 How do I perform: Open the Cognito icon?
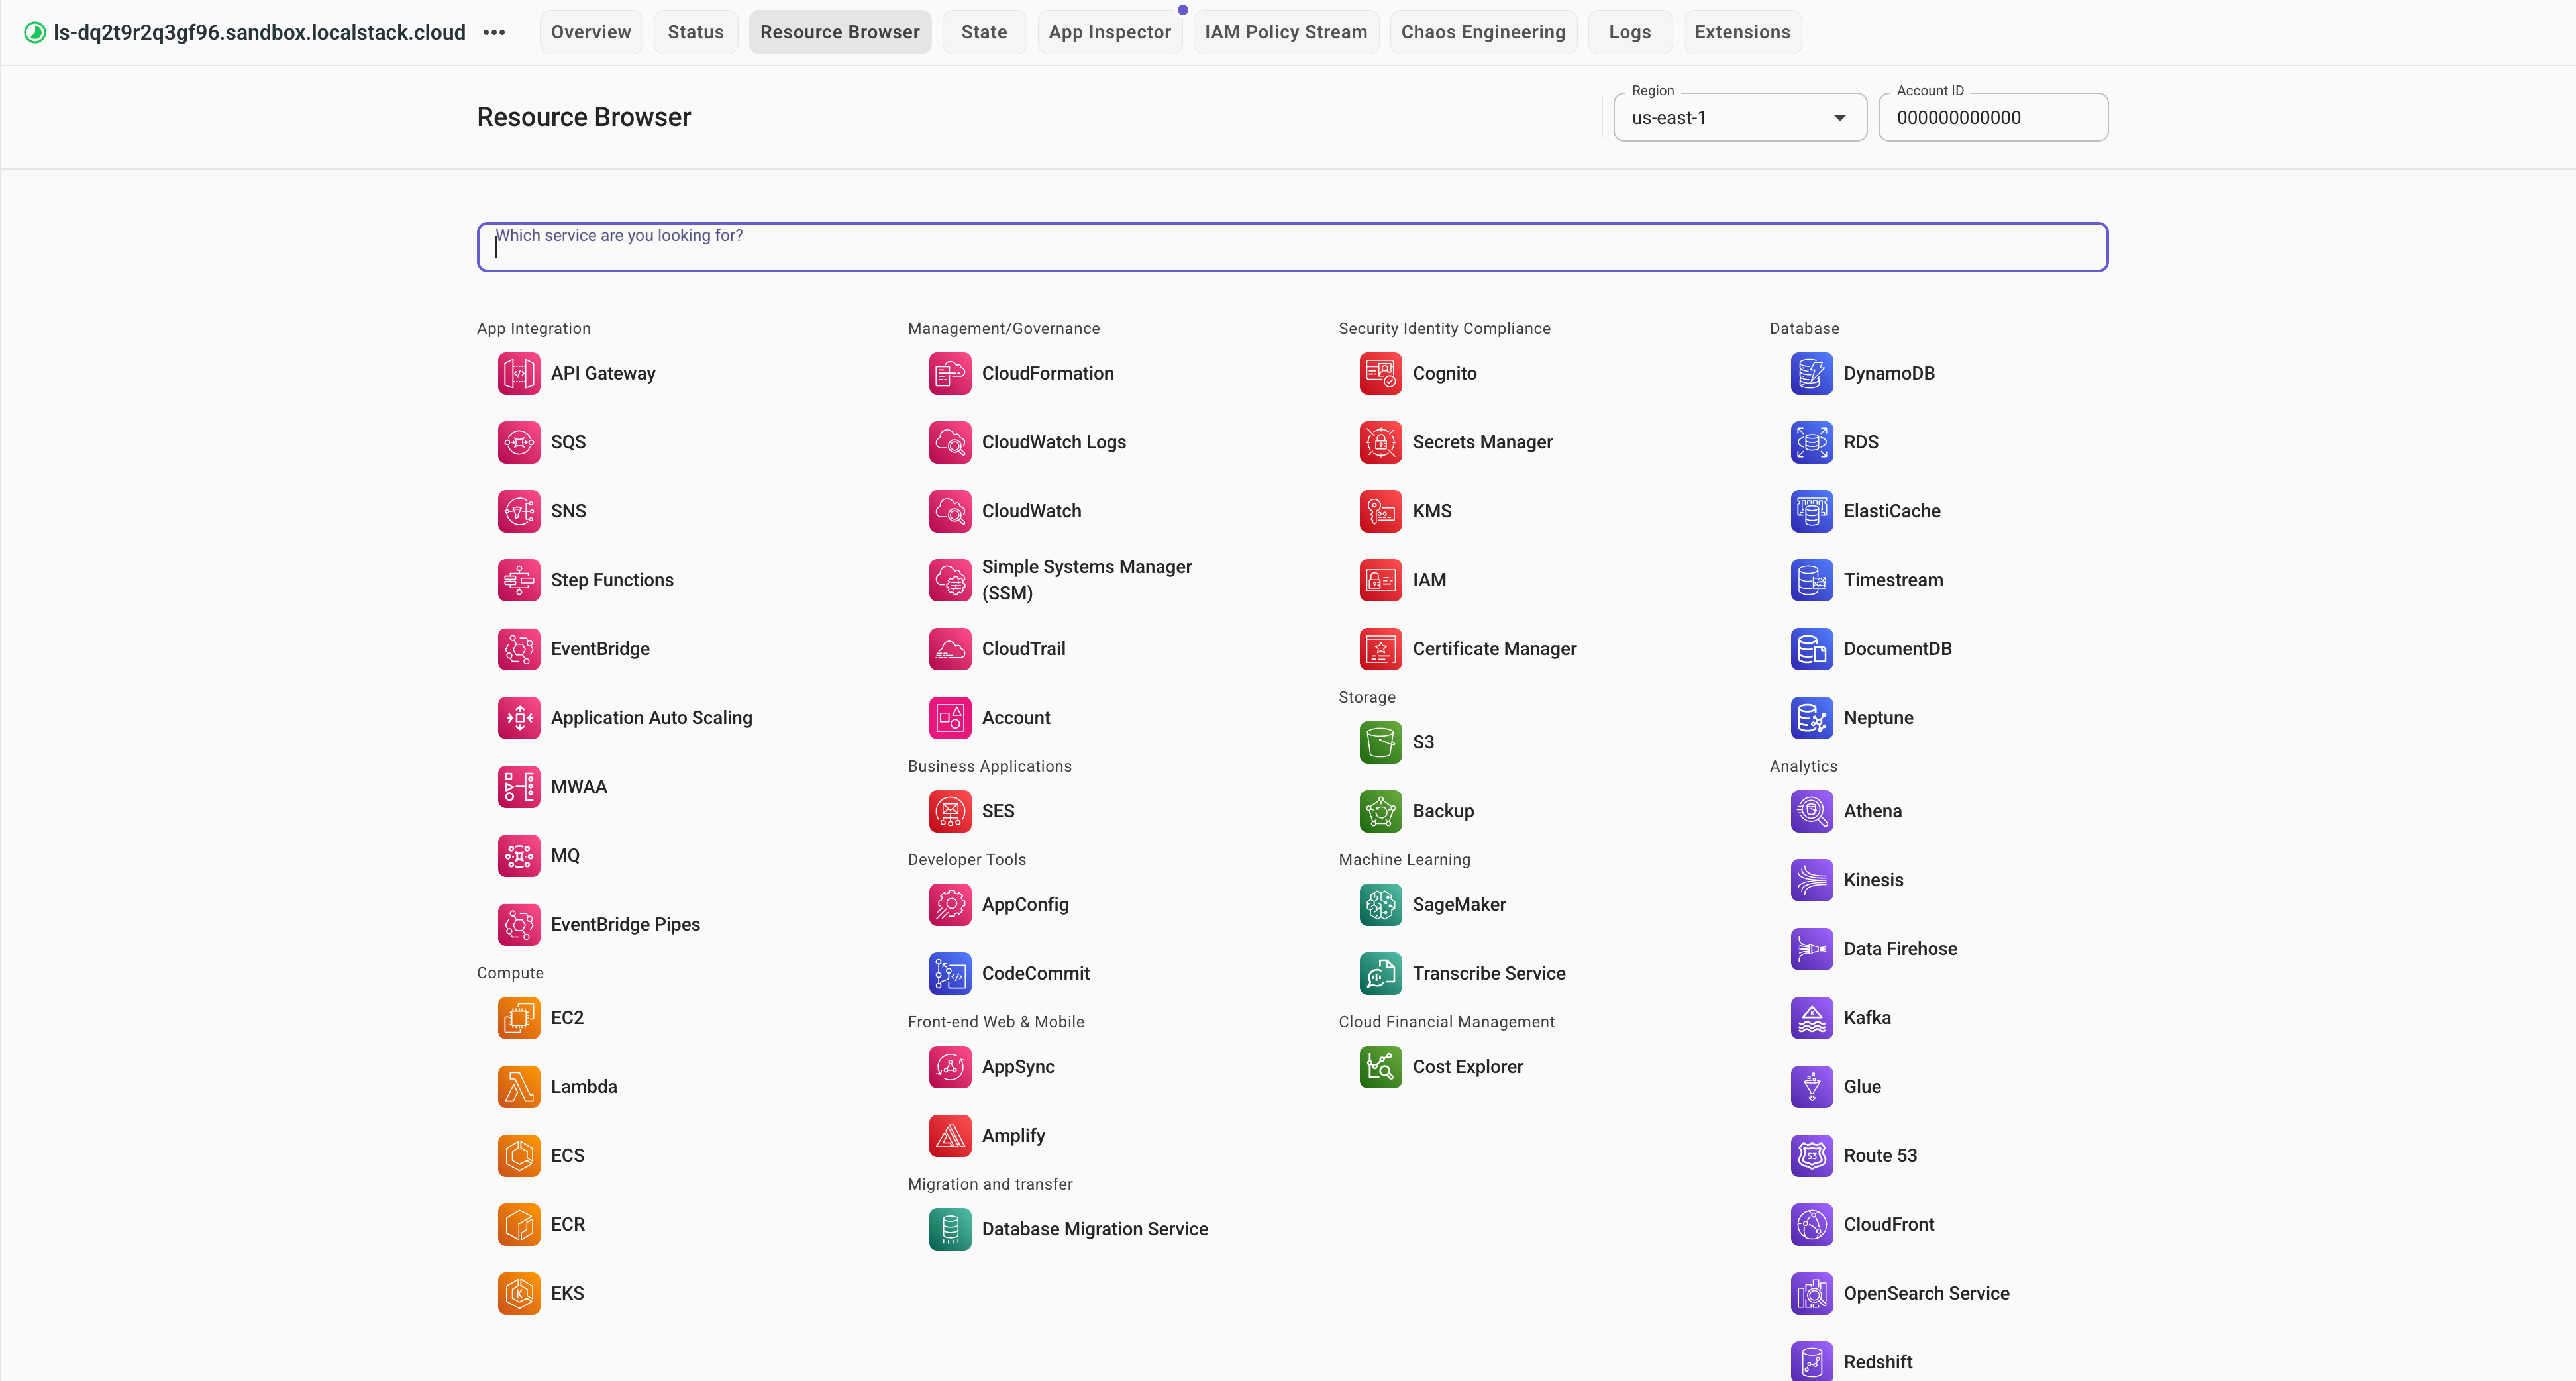click(1381, 374)
